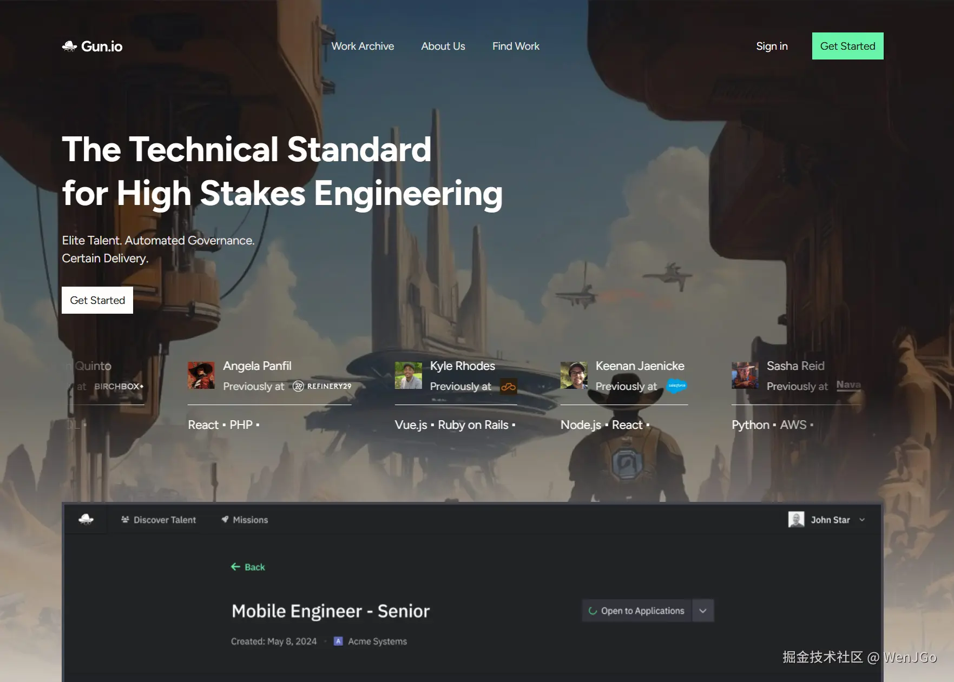Viewport: 954px width, 682px height.
Task: Click John Star's profile avatar
Action: pos(796,520)
